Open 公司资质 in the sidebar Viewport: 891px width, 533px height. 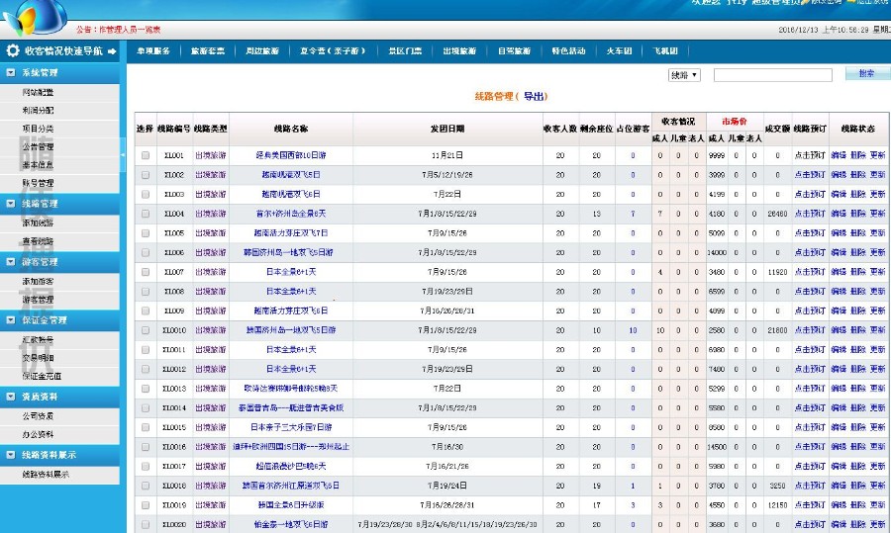[x=38, y=416]
